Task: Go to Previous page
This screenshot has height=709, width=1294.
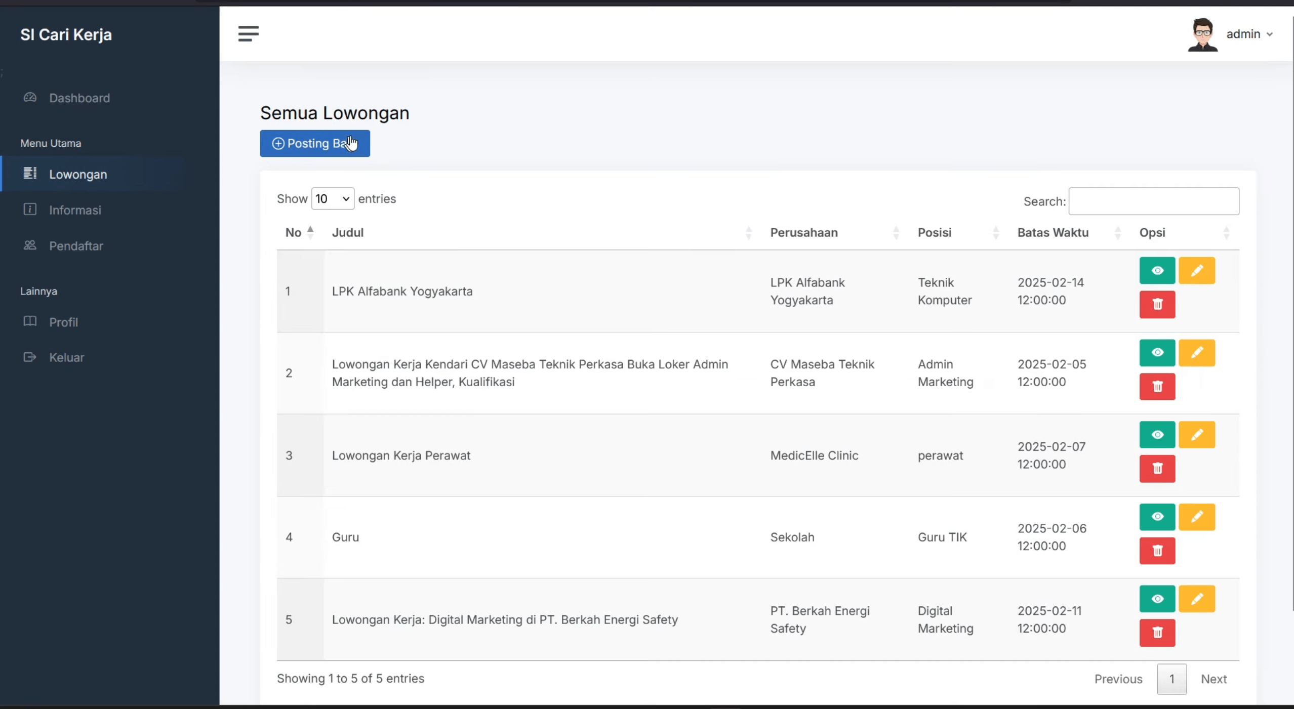Action: click(x=1118, y=679)
